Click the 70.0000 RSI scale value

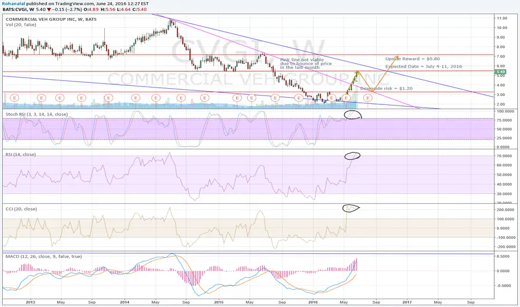[x=505, y=156]
